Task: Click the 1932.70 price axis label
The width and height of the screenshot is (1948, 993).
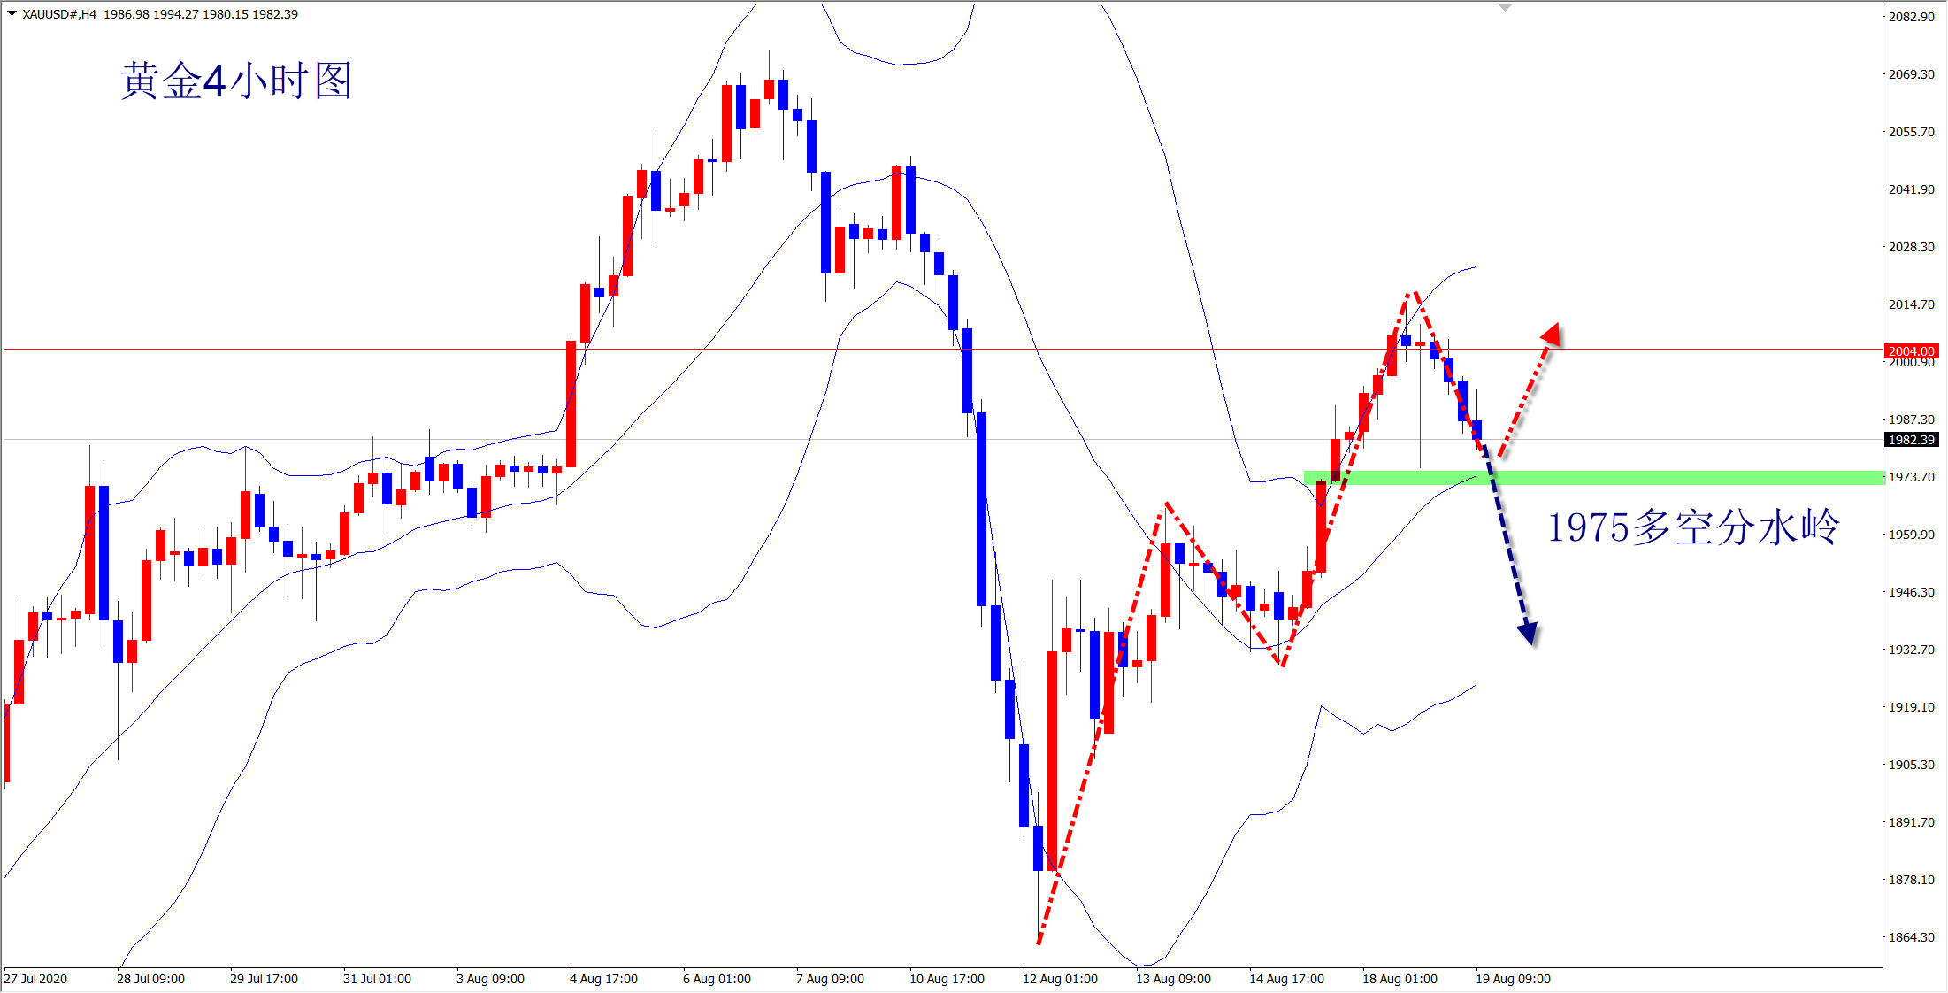Action: click(x=1912, y=650)
